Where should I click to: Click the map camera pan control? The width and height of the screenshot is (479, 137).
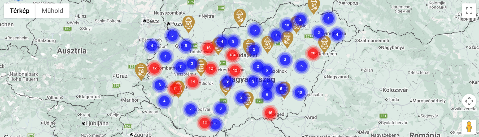pyautogui.click(x=469, y=101)
